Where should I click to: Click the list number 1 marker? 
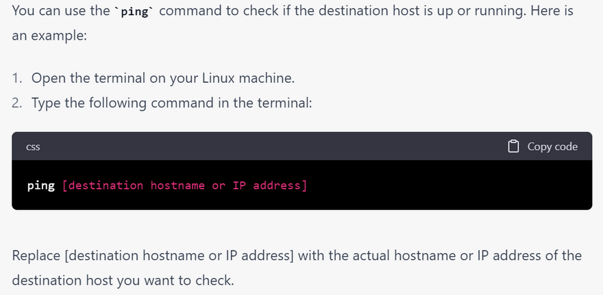17,78
